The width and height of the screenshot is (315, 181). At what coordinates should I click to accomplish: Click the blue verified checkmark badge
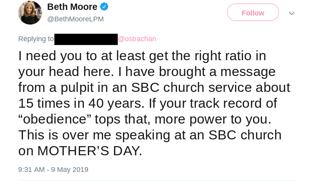tap(104, 7)
